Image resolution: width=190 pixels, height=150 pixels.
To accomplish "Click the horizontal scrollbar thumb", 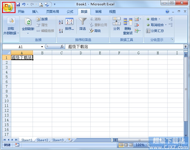I will pos(139,140).
